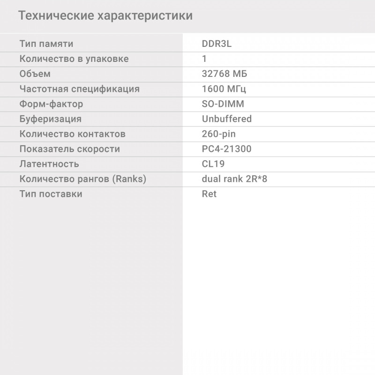Select the 260-pin contacts value

click(x=218, y=134)
